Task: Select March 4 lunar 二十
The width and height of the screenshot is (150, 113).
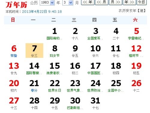Action: (x=116, y=34)
